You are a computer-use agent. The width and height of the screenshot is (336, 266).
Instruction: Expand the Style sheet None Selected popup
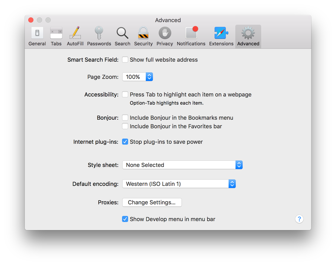[182, 165]
